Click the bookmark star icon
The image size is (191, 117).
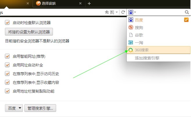(107, 12)
